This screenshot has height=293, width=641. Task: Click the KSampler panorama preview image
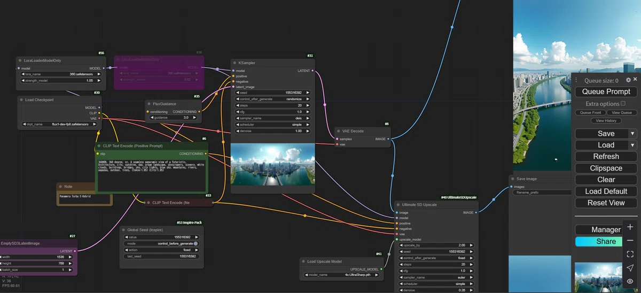coord(272,164)
